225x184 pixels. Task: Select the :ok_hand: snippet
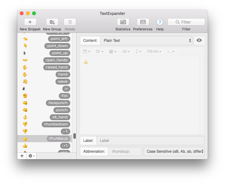click(x=45, y=117)
